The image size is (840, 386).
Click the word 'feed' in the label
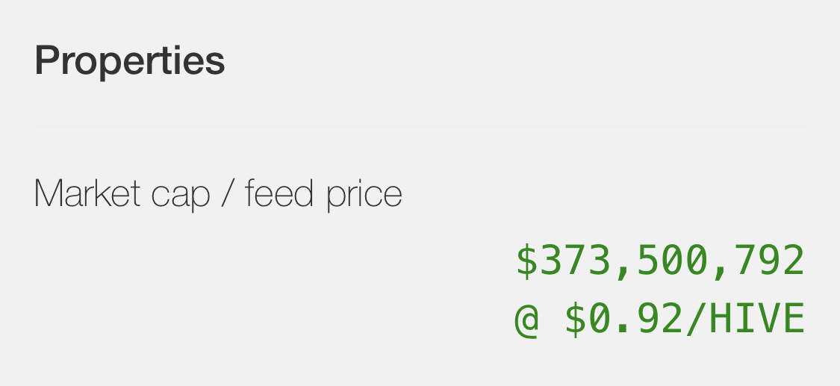(x=279, y=193)
